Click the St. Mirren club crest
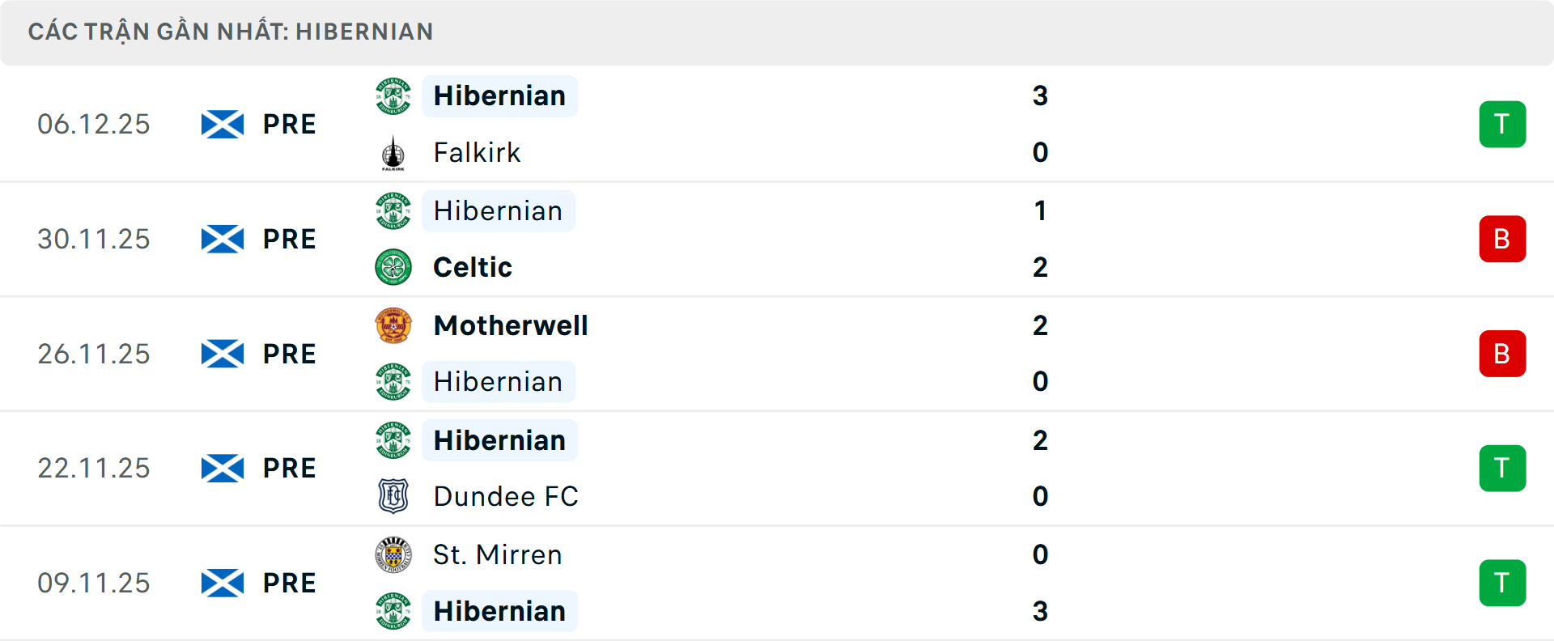This screenshot has height=641, width=1554. tap(393, 554)
